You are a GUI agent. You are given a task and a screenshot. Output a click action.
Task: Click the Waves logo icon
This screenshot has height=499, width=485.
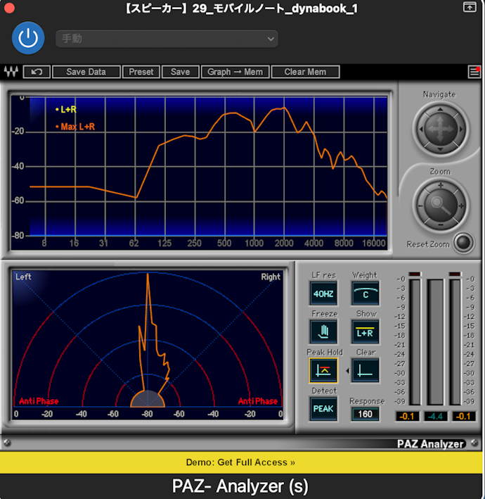(11, 72)
